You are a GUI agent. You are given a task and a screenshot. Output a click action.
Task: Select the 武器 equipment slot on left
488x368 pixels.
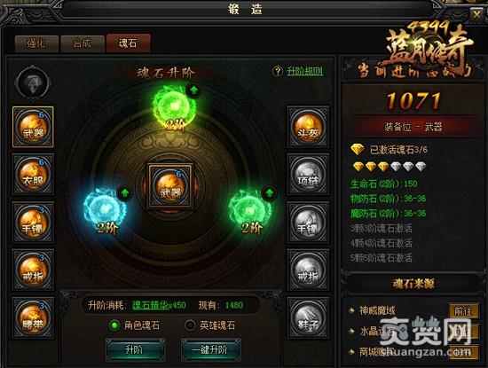(33, 127)
